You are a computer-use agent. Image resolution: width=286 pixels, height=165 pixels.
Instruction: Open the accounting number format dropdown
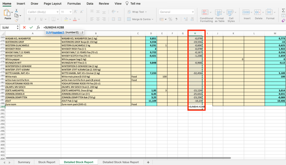click(165, 19)
